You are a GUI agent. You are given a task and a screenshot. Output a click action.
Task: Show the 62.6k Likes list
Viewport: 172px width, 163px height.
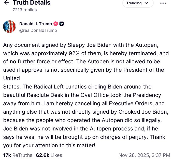point(49,155)
